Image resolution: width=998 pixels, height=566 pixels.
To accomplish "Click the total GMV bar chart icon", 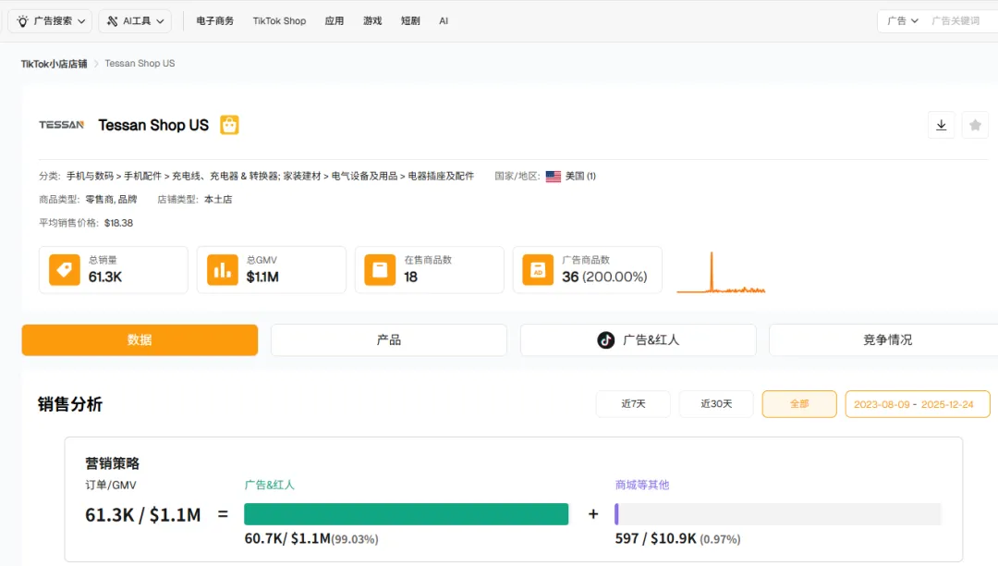I will tap(223, 270).
